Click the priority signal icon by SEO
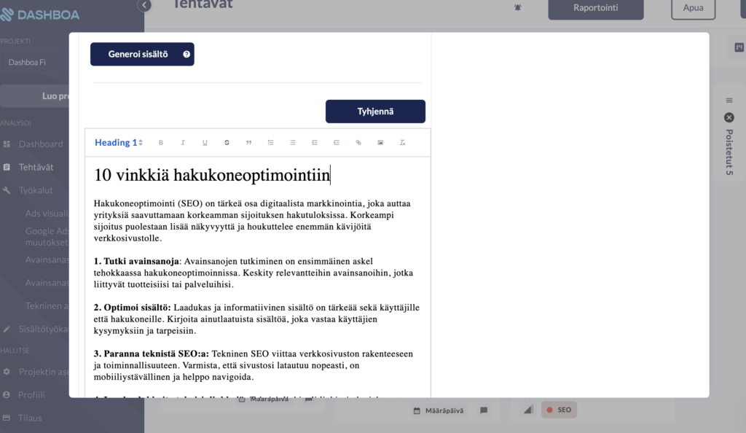Viewport: 746px width, 433px height. point(528,409)
